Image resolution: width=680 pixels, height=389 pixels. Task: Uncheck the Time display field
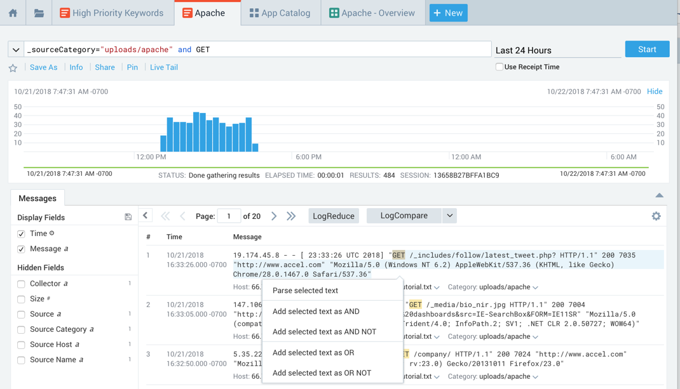[22, 234]
